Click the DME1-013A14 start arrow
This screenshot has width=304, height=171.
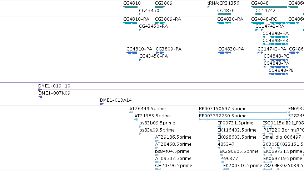[102, 104]
